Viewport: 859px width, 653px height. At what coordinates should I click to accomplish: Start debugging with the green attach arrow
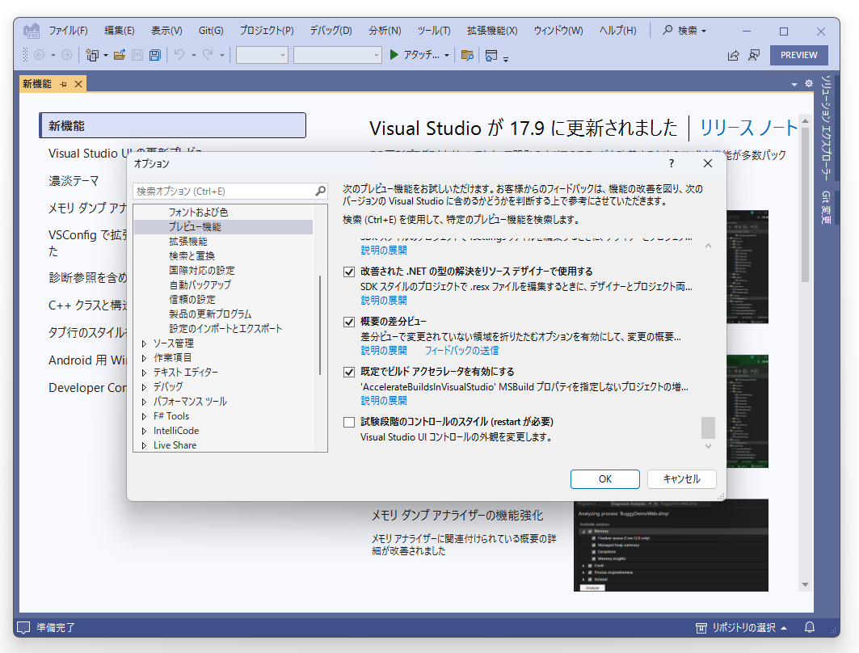point(394,55)
